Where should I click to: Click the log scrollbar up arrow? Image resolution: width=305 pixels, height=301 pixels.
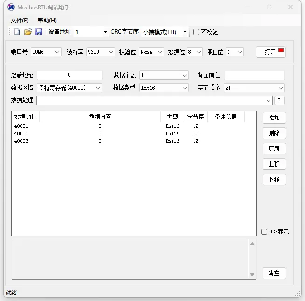[252, 244]
